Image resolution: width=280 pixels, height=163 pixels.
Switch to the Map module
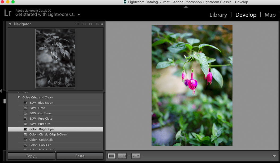(270, 15)
